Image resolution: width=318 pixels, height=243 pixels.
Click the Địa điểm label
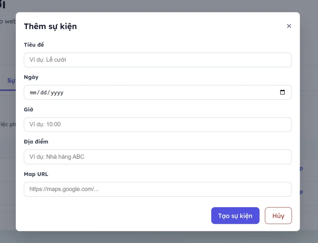[36, 142]
